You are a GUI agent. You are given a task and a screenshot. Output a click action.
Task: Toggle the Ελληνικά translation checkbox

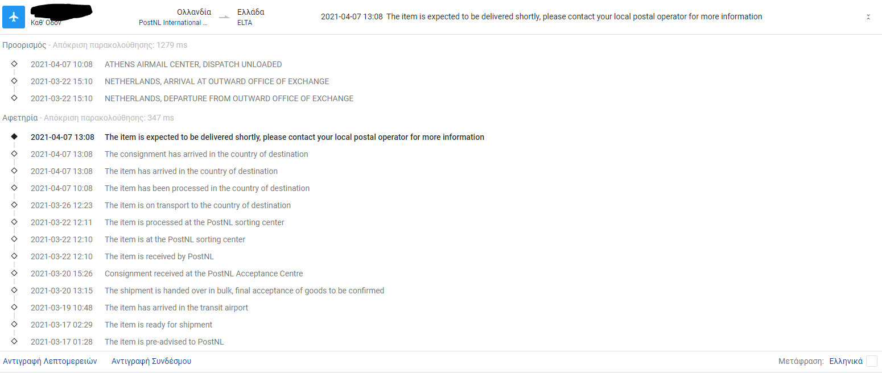coord(871,361)
